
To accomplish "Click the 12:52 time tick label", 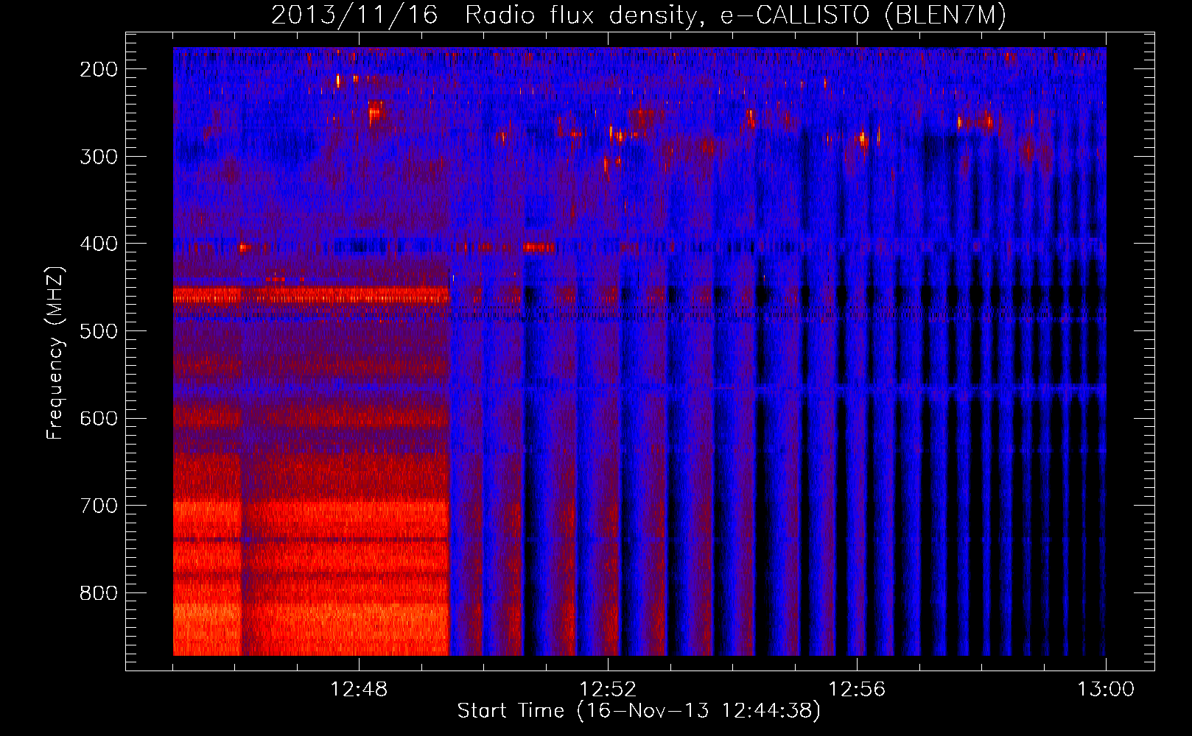I will (x=608, y=690).
